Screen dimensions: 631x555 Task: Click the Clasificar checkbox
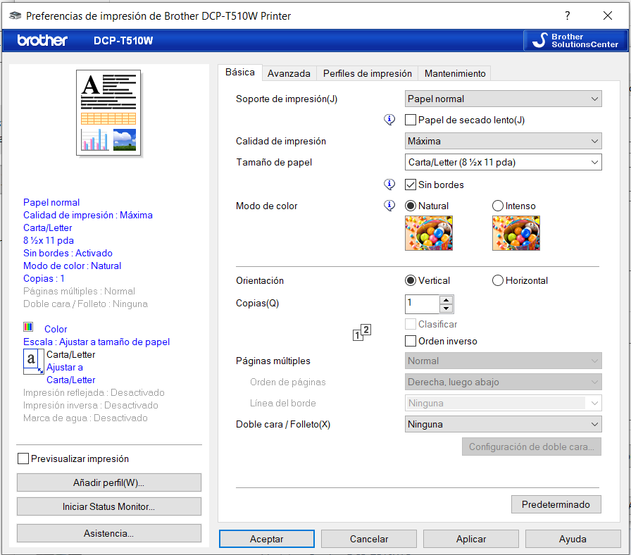pyautogui.click(x=411, y=324)
